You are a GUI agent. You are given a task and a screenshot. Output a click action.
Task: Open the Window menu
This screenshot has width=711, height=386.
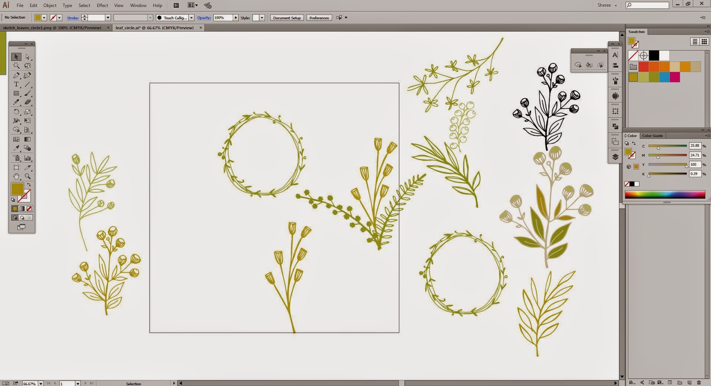click(x=138, y=5)
